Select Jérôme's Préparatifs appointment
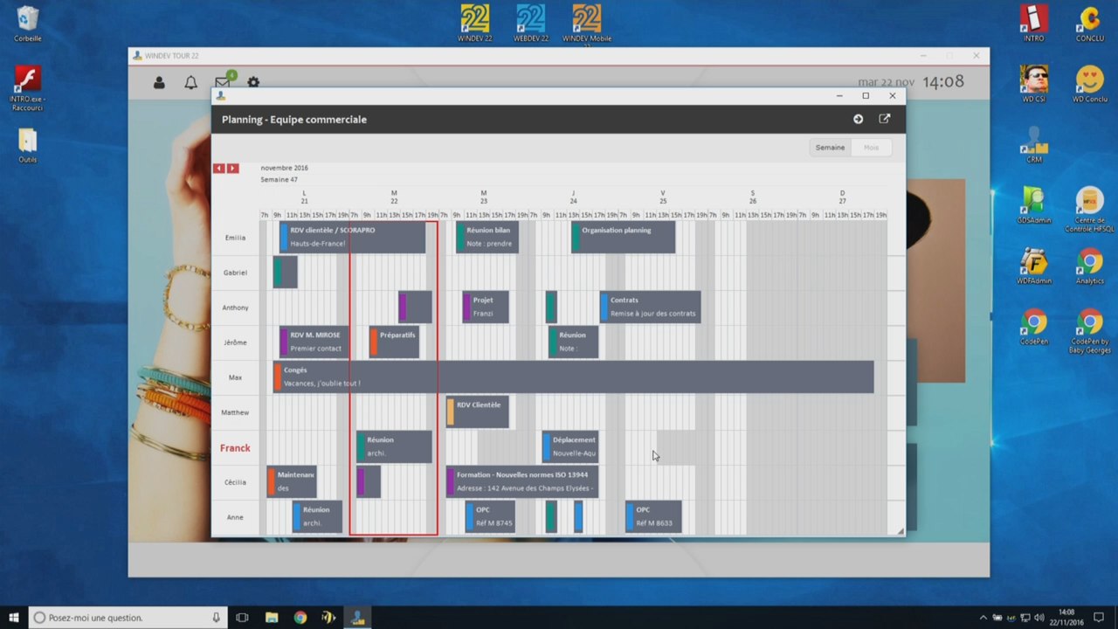 pyautogui.click(x=394, y=342)
